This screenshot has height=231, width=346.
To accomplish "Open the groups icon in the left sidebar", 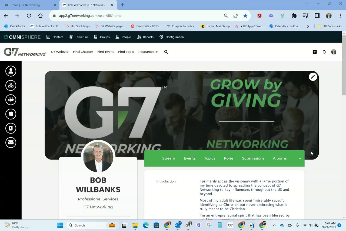I will click(x=11, y=100).
